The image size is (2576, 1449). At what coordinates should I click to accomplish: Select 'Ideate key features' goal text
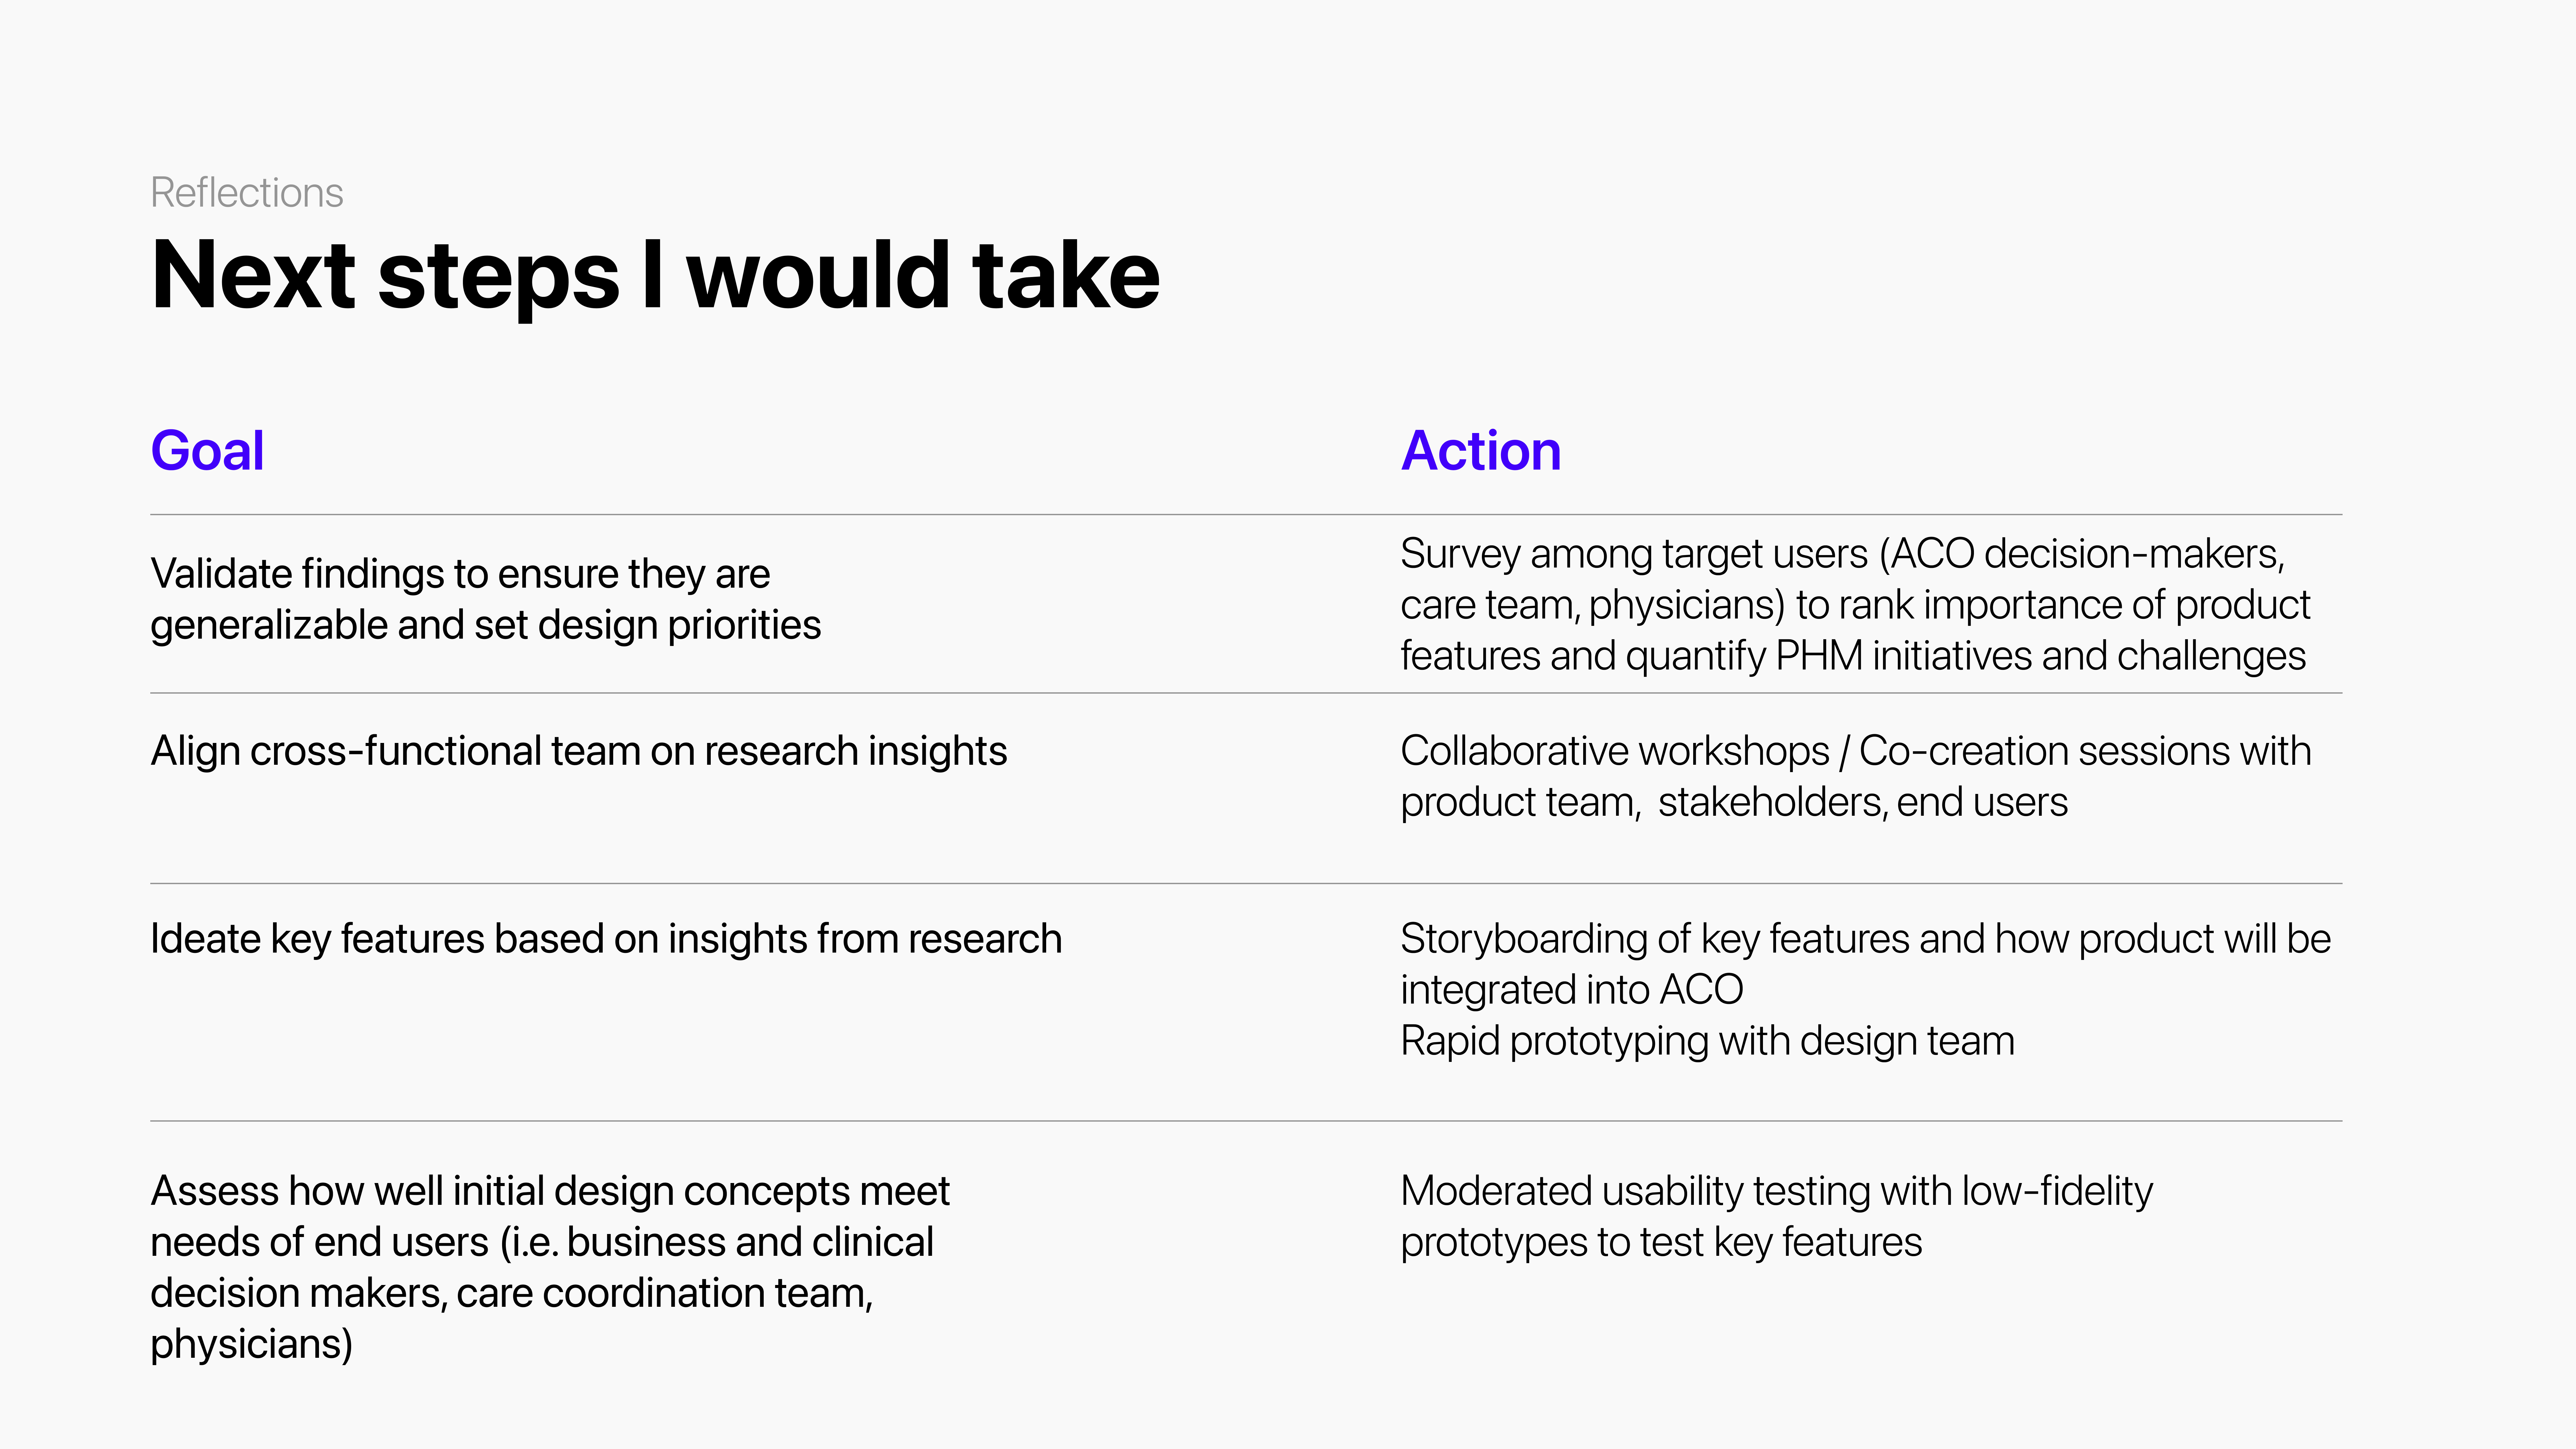click(606, 939)
